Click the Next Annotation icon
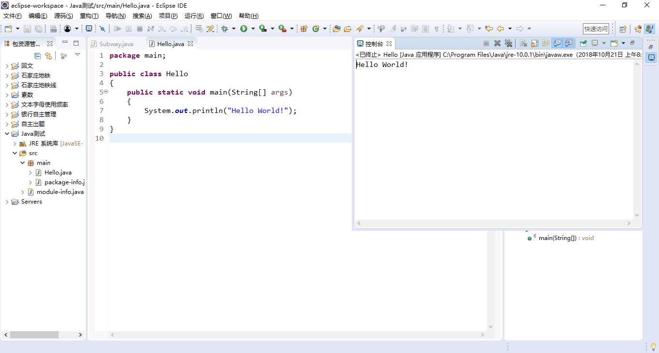 pos(451,29)
